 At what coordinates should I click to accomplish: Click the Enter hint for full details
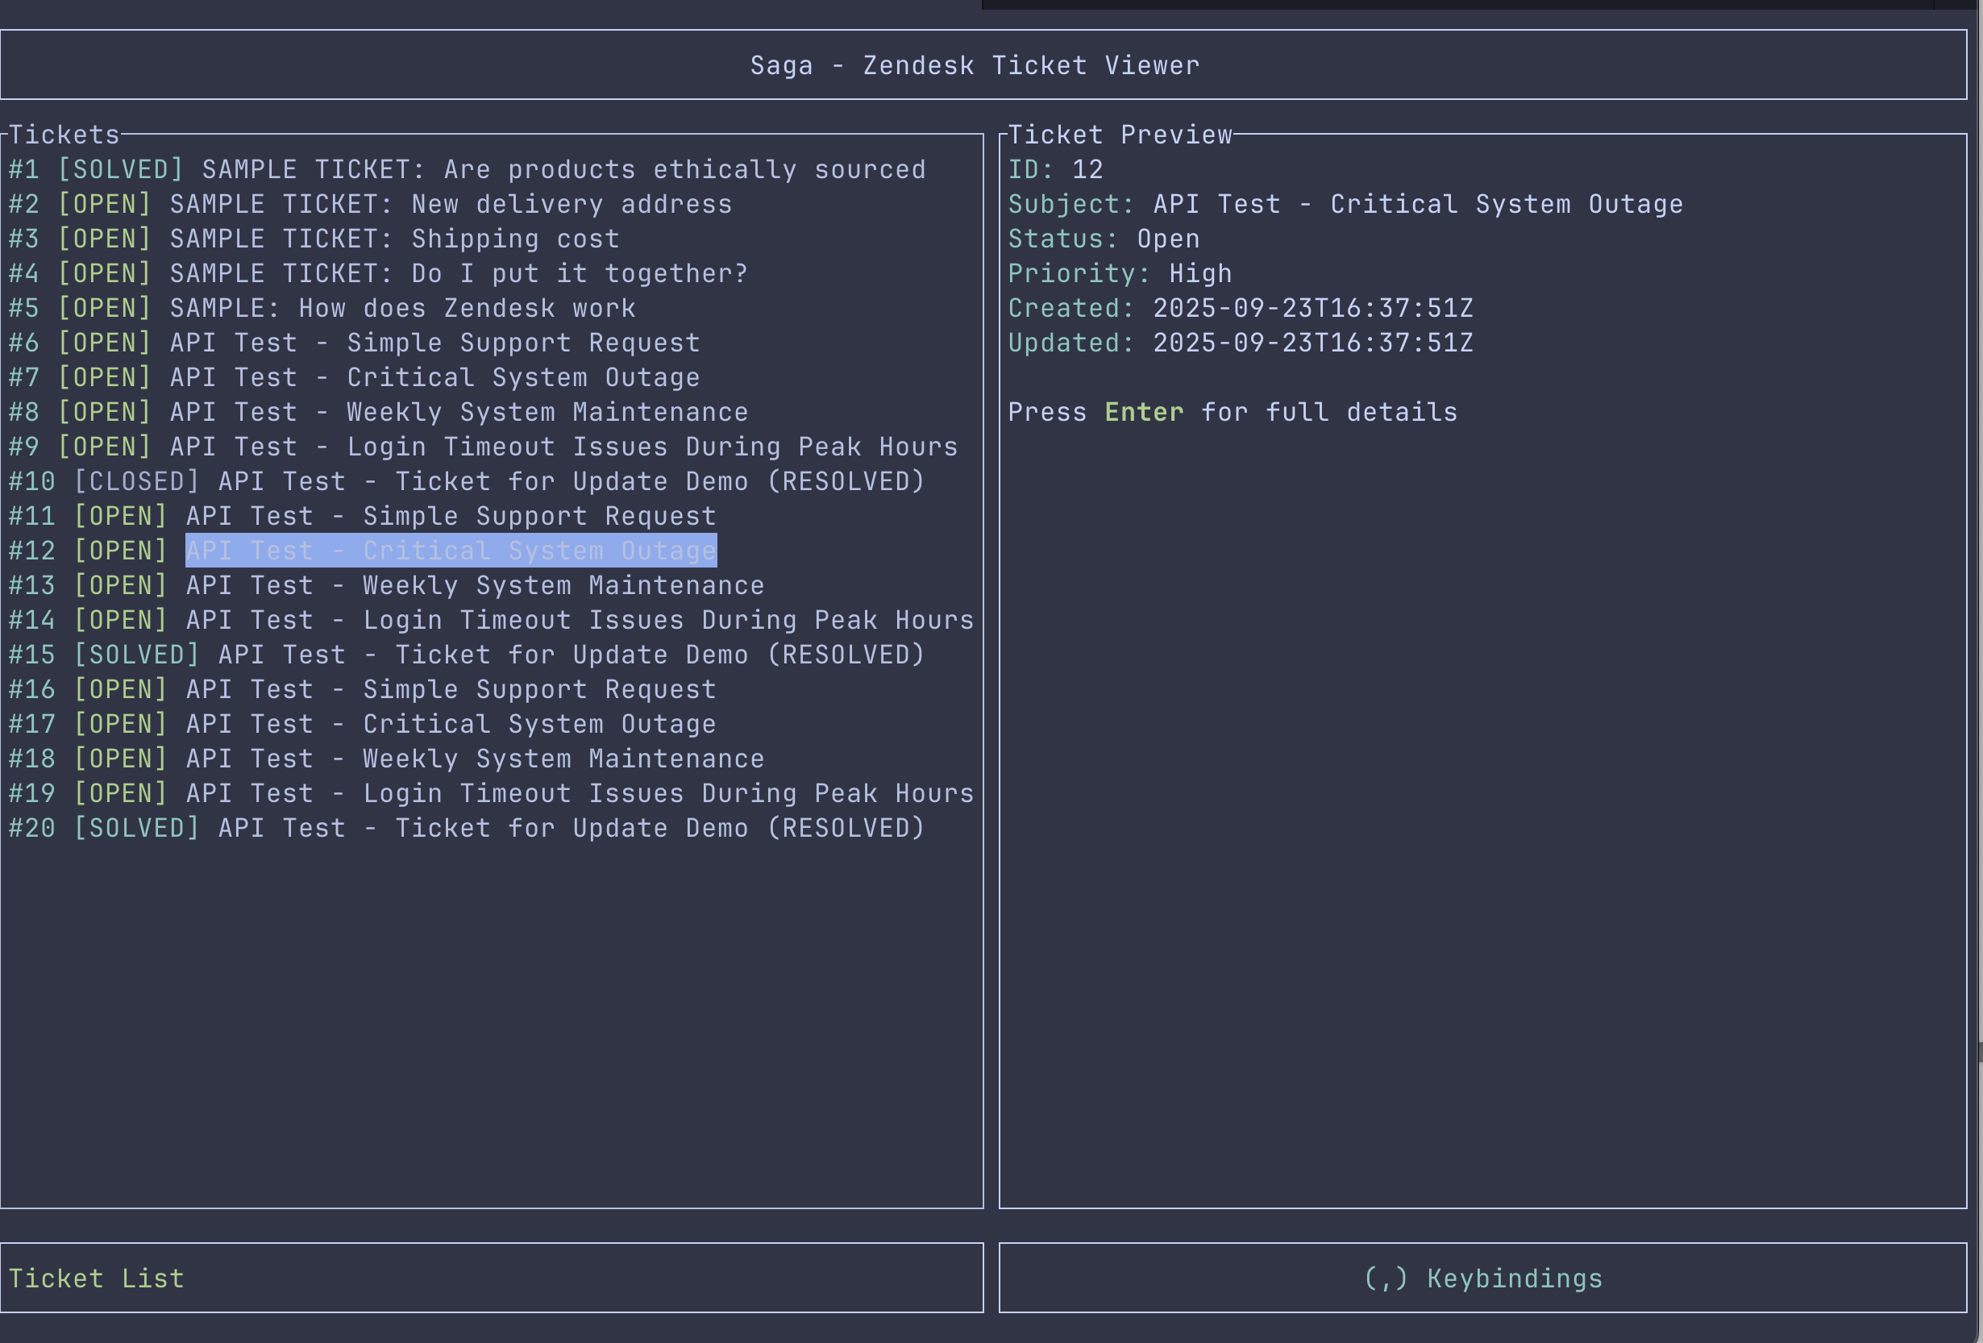point(1144,412)
